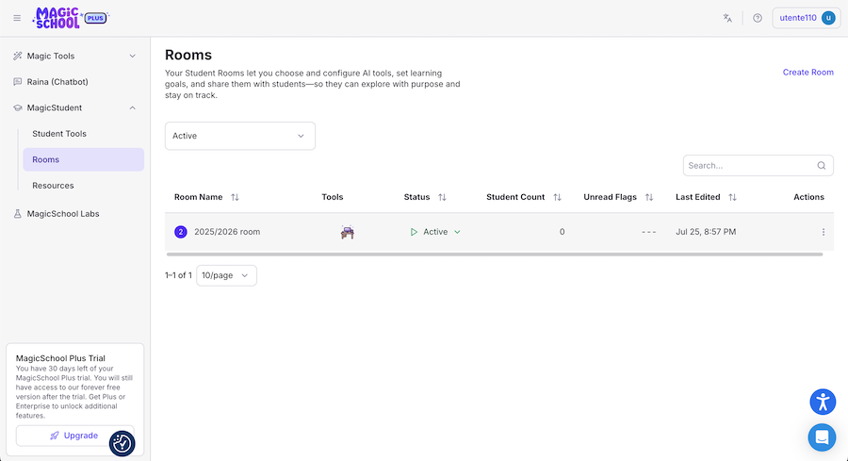
Task: Click into the Search rooms field
Action: (758, 166)
